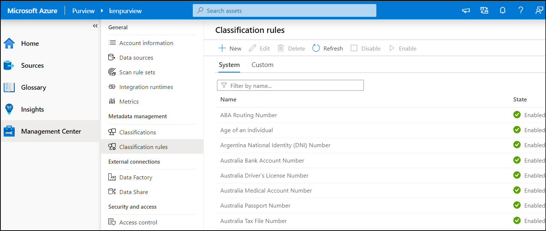Select the System tab
The height and width of the screenshot is (231, 546).
(x=229, y=65)
